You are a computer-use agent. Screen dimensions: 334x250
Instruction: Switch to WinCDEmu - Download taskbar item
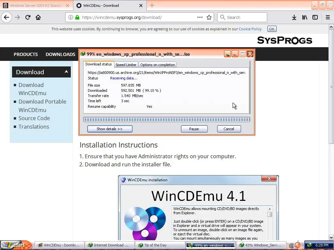59,245
